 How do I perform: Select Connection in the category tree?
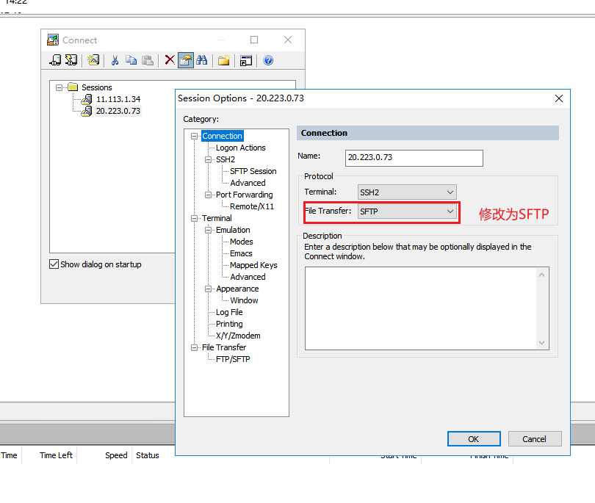(x=222, y=136)
